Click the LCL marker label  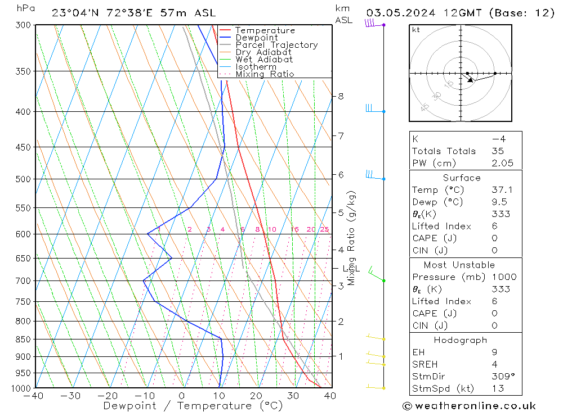pyautogui.click(x=351, y=269)
